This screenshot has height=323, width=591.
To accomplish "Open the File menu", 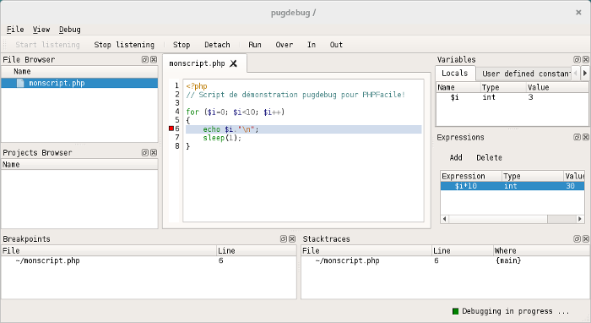I will pyautogui.click(x=15, y=30).
